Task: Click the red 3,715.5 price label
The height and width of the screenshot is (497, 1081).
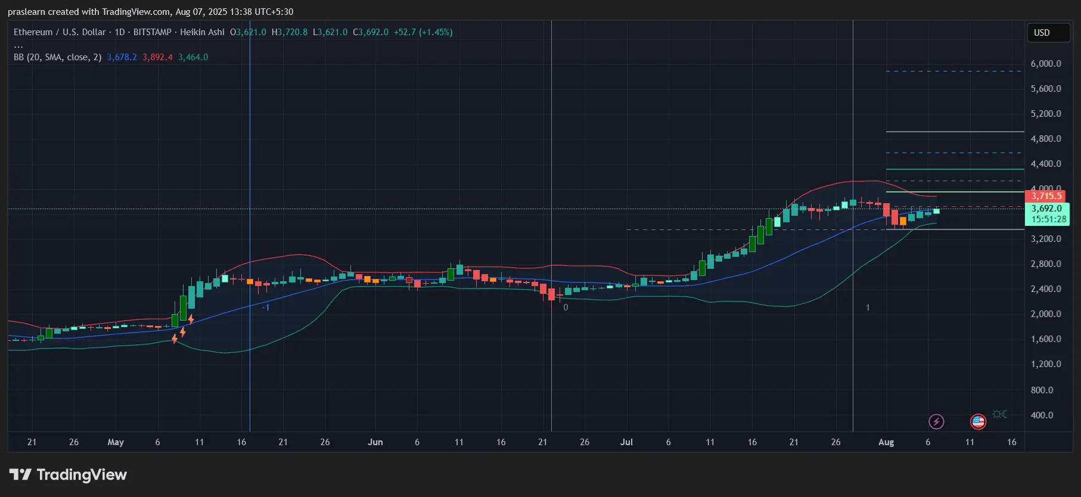Action: point(1046,196)
